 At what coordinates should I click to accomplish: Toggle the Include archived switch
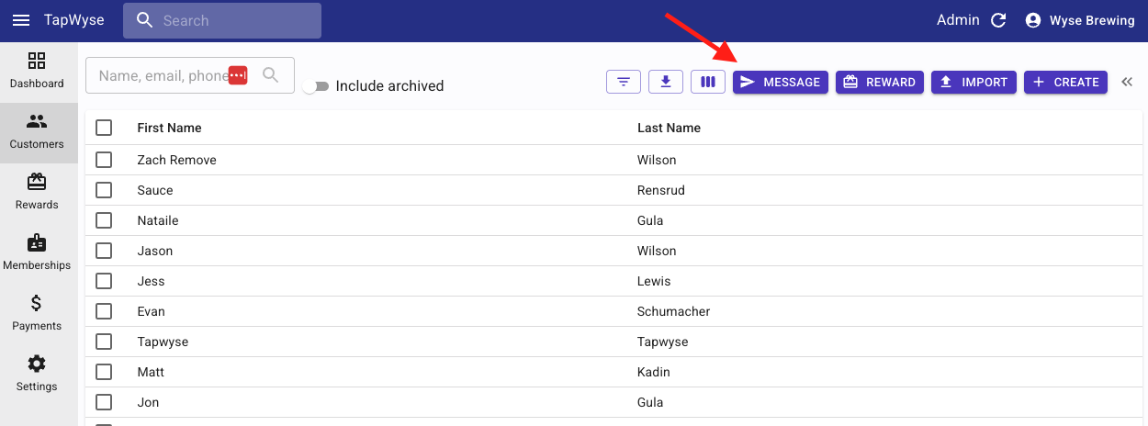(315, 86)
